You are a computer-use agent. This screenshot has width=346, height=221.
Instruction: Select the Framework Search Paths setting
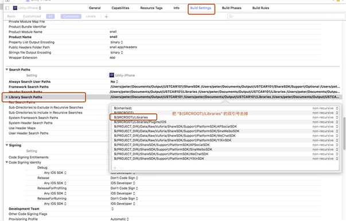[x=29, y=86]
